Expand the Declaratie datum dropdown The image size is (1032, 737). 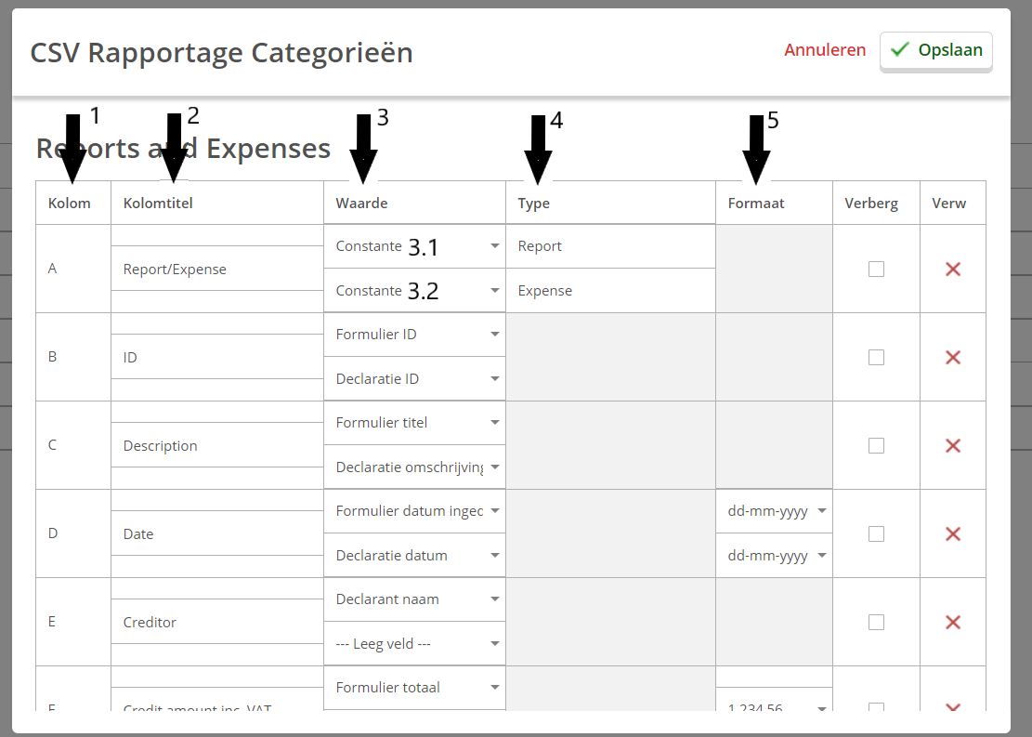point(414,556)
